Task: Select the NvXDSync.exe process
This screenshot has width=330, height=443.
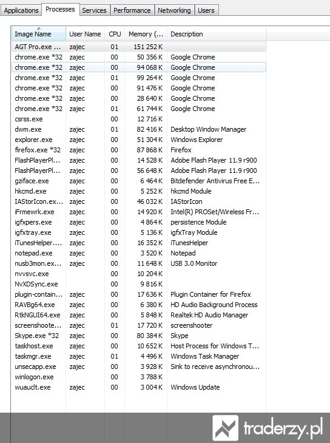Action: (x=139, y=284)
